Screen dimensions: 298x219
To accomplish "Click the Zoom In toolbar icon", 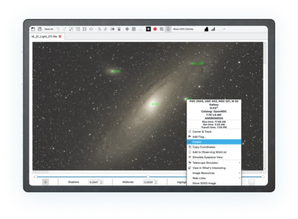I will point(71,29).
